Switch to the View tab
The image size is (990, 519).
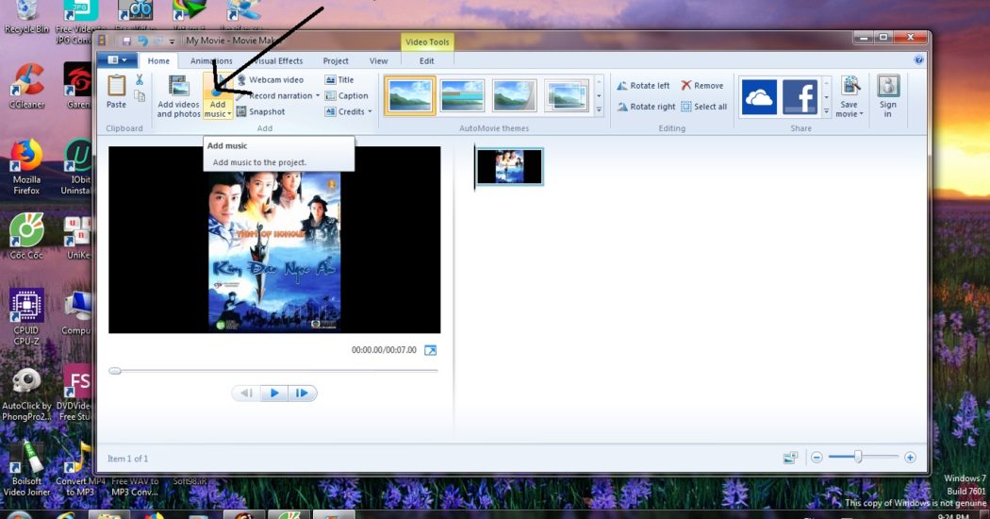(x=378, y=60)
